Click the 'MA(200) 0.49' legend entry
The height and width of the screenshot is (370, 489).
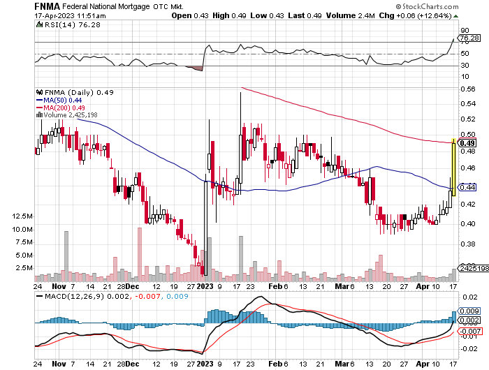[64, 108]
